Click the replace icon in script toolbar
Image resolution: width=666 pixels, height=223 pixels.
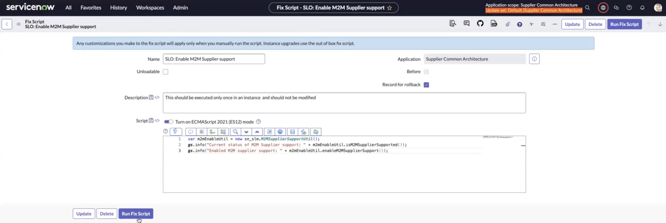tap(212, 132)
